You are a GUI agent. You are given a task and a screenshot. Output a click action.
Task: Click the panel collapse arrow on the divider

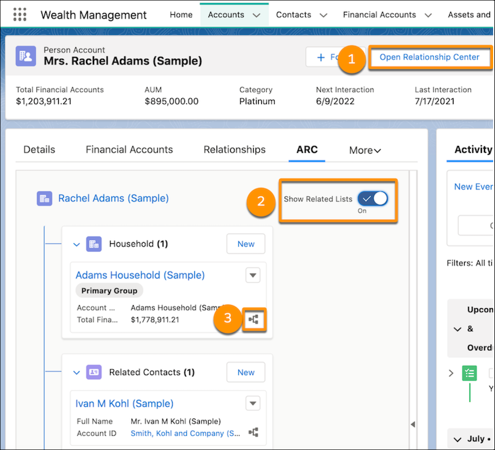(413, 424)
